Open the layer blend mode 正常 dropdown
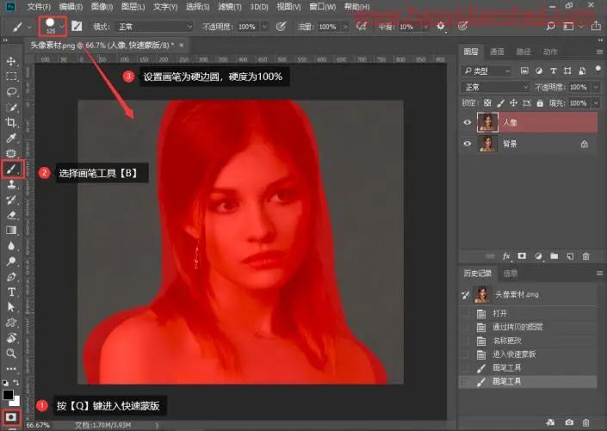607x431 pixels. [x=496, y=87]
